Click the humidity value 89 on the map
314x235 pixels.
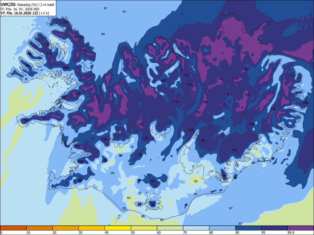point(124,208)
